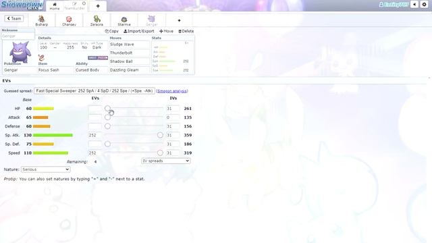Apply the guessed Fast Special Sweeper spread

tap(94, 91)
